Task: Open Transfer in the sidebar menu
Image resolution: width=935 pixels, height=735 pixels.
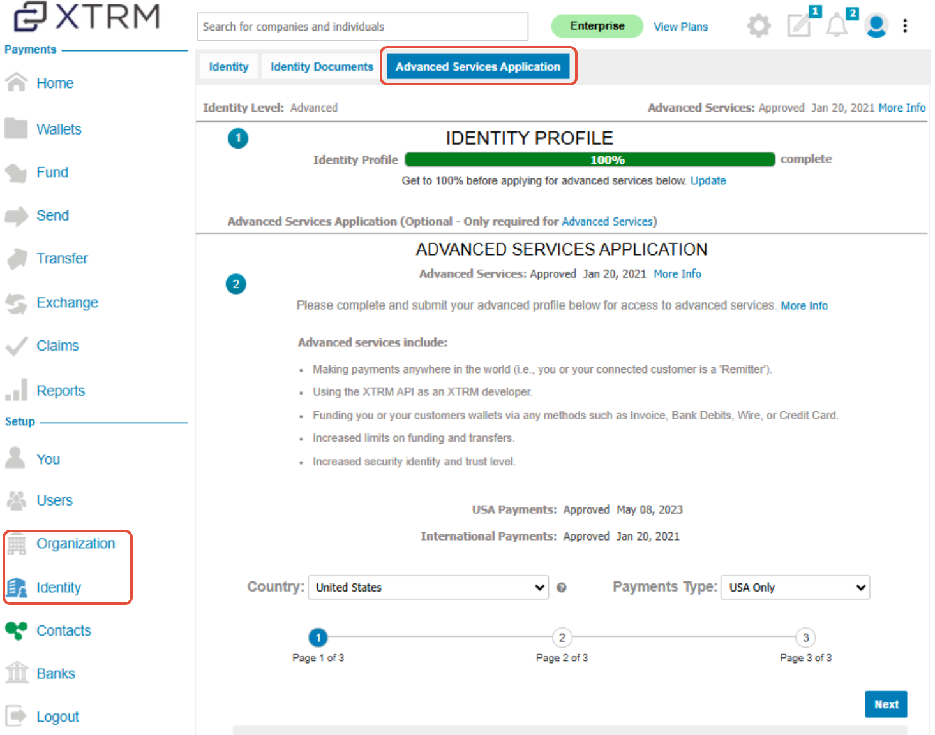Action: coord(62,258)
